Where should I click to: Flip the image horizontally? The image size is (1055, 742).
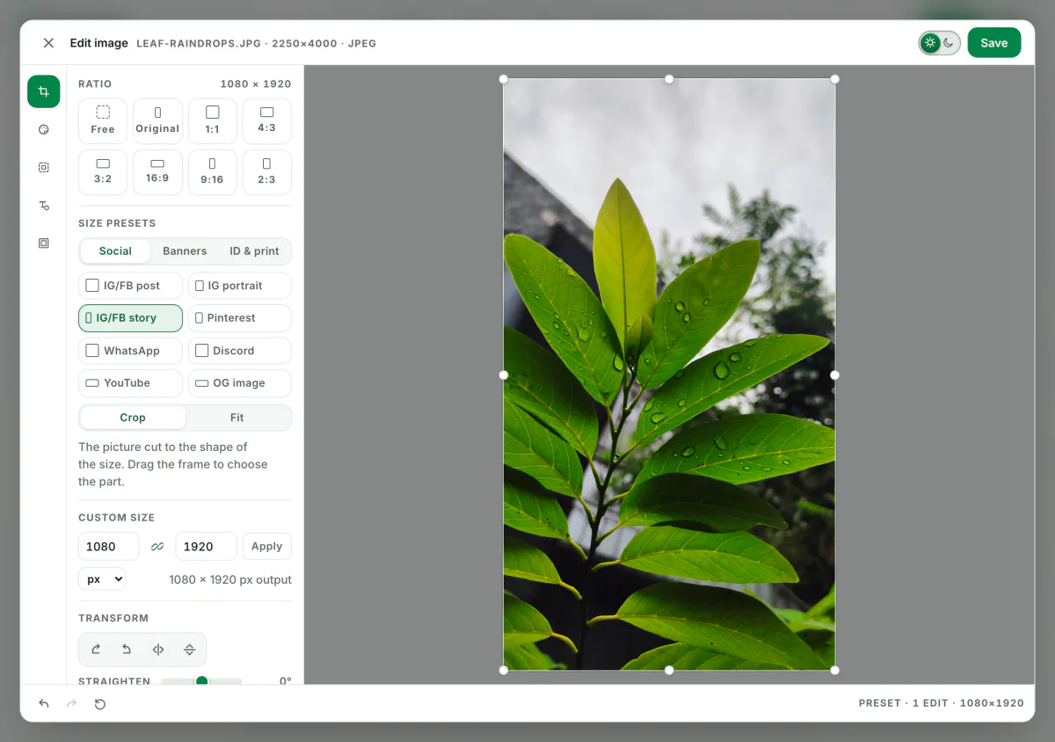(x=158, y=650)
